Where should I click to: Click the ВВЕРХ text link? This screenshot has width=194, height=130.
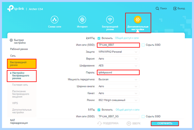[x=136, y=124]
